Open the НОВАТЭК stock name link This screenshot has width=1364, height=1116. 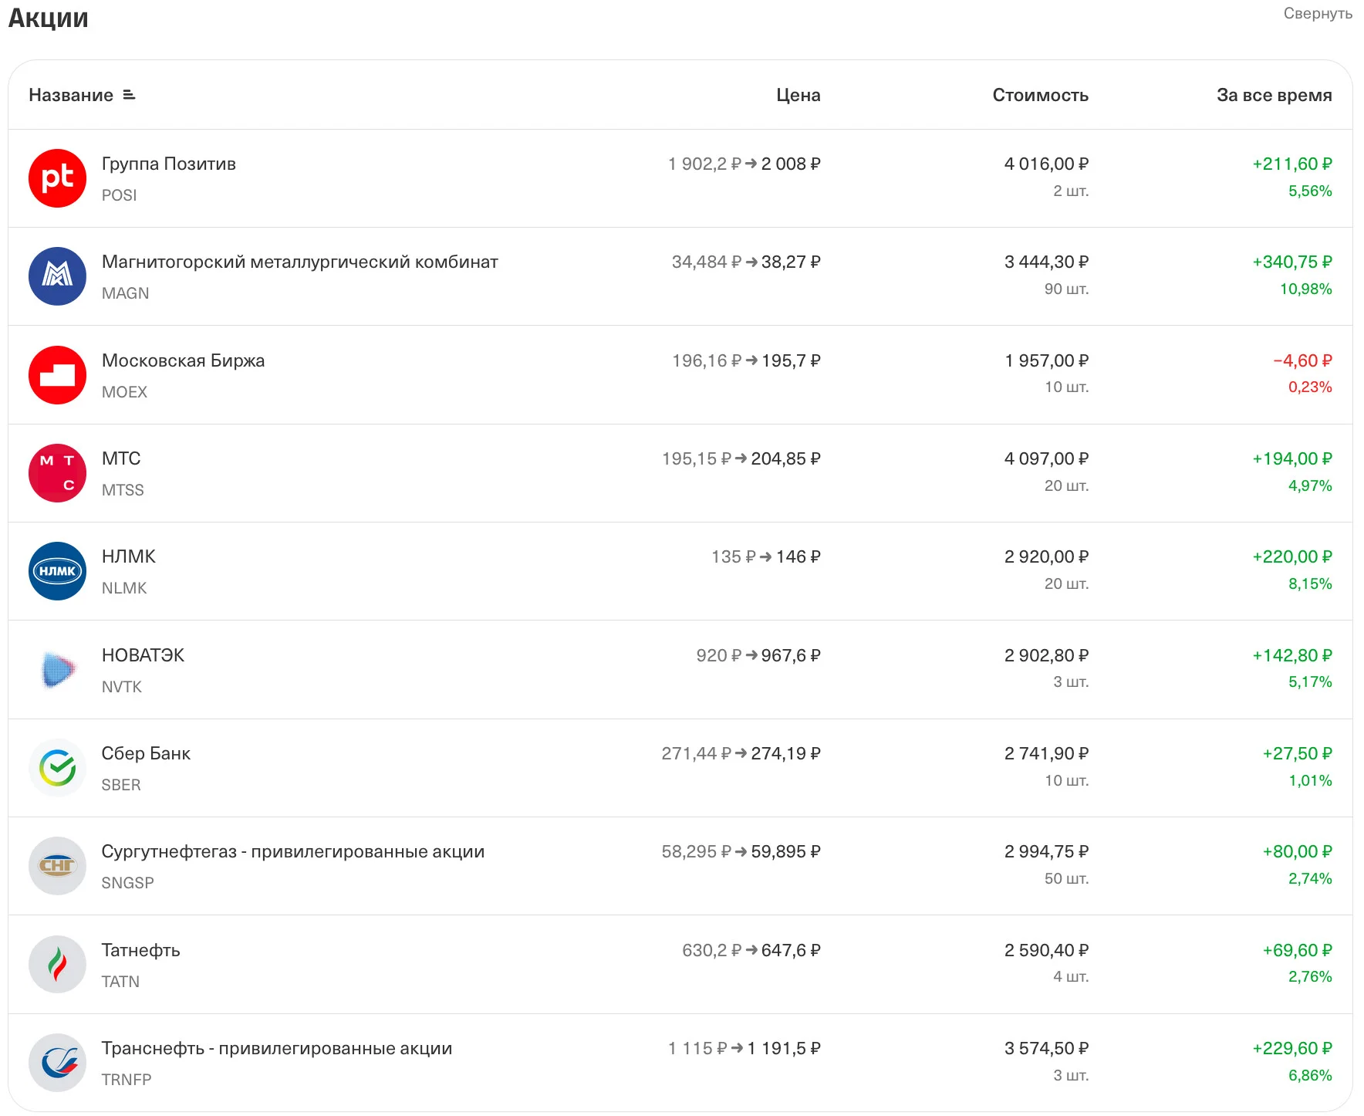pyautogui.click(x=143, y=655)
